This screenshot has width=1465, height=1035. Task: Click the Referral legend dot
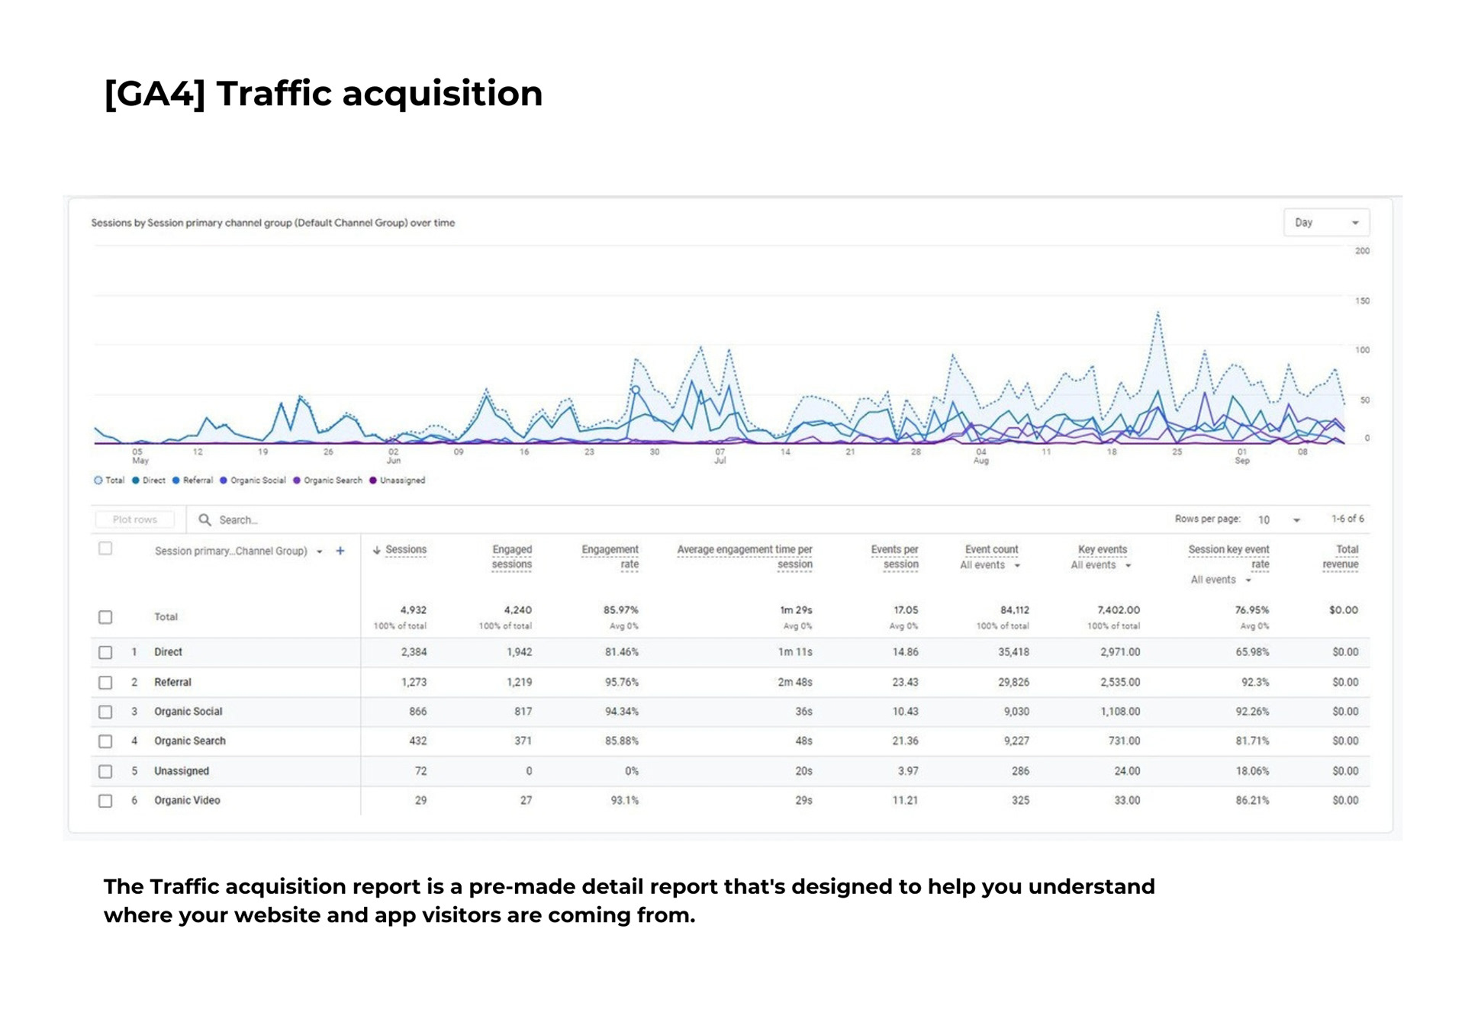tap(176, 481)
